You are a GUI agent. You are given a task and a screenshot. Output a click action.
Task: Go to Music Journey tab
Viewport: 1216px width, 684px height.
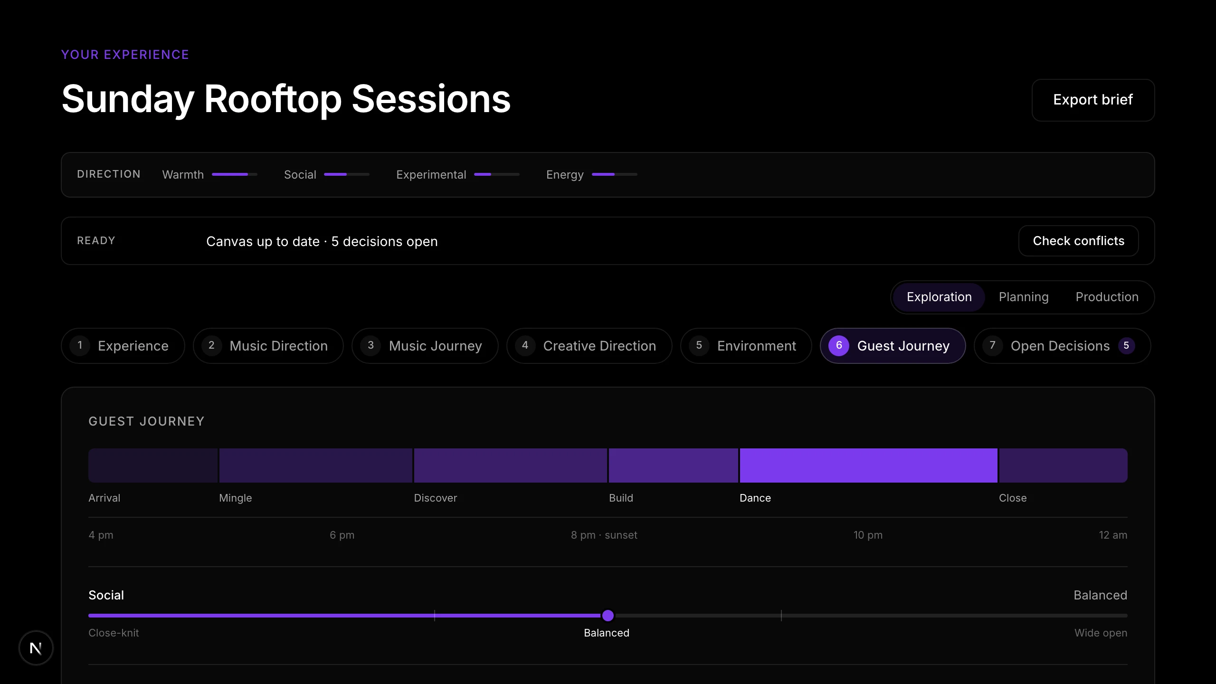425,346
